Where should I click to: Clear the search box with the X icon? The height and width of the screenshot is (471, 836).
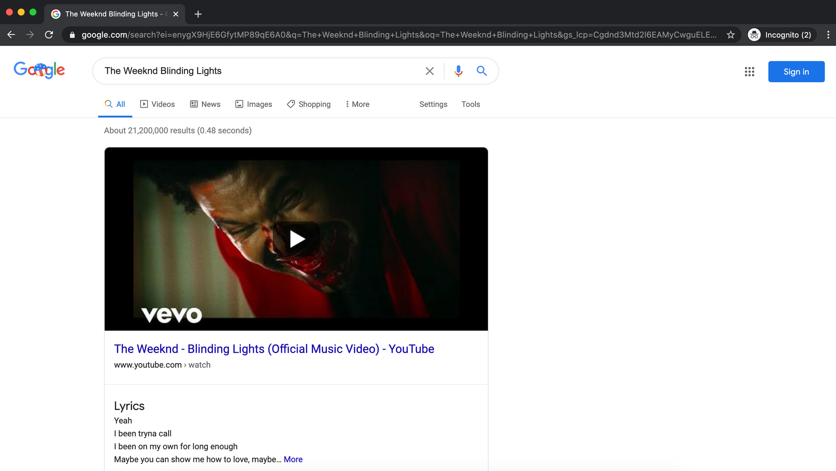point(430,71)
